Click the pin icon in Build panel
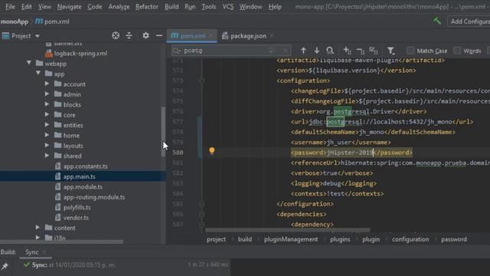The image size is (490, 276). pyautogui.click(x=5, y=266)
